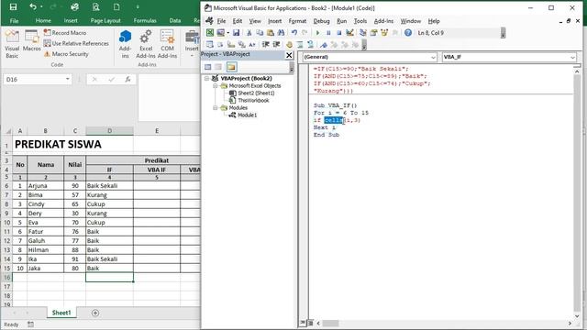Open the VBA Run menu

click(x=342, y=21)
